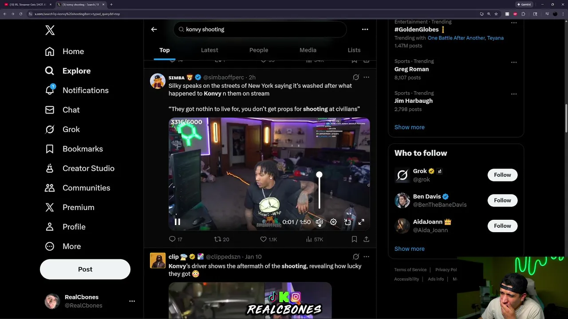Open Notifications bell in sidebar
The height and width of the screenshot is (319, 568).
tap(76, 90)
